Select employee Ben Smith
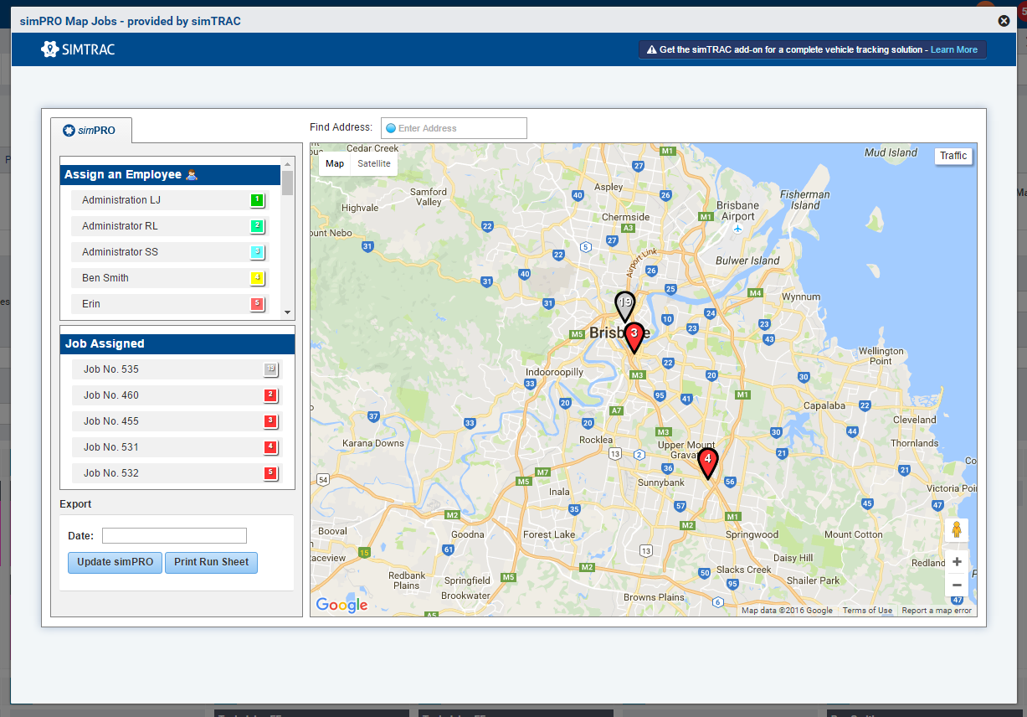This screenshot has height=717, width=1027. [x=170, y=278]
